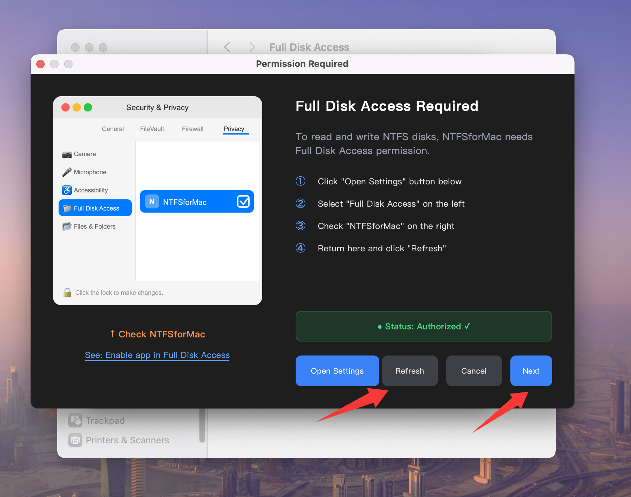Click the lock to make changes
631x497 pixels.
click(68, 292)
